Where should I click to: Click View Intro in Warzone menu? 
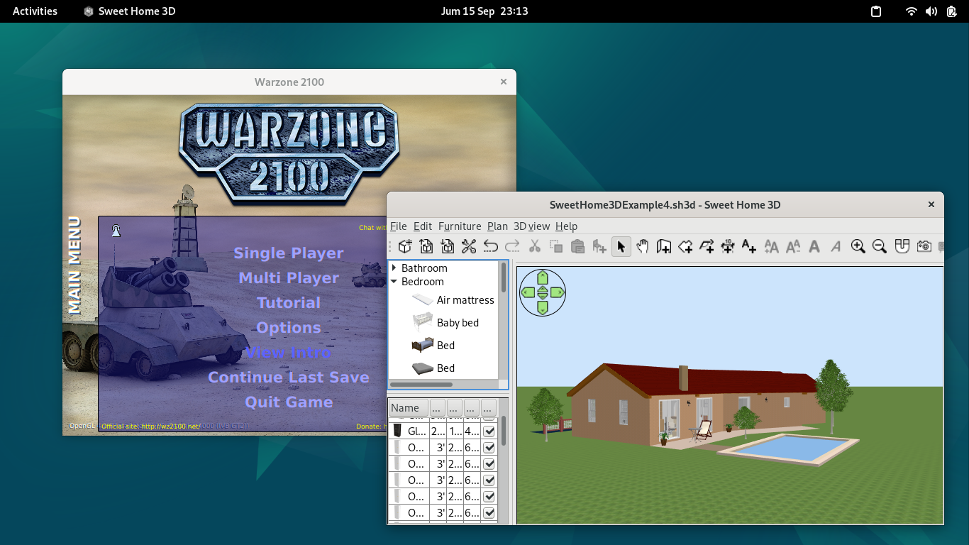289,353
